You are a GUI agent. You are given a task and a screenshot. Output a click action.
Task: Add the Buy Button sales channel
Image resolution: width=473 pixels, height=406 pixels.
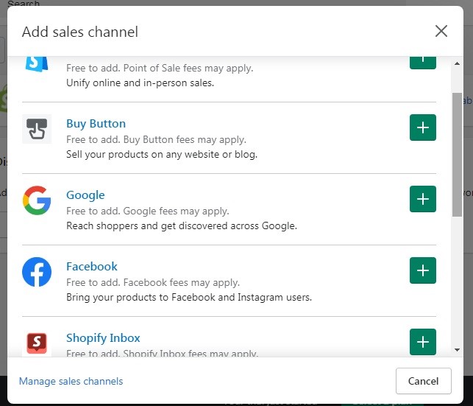[423, 127]
